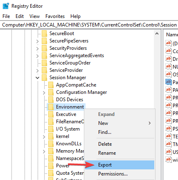Click the AppCompatCache folder icon

51,85
